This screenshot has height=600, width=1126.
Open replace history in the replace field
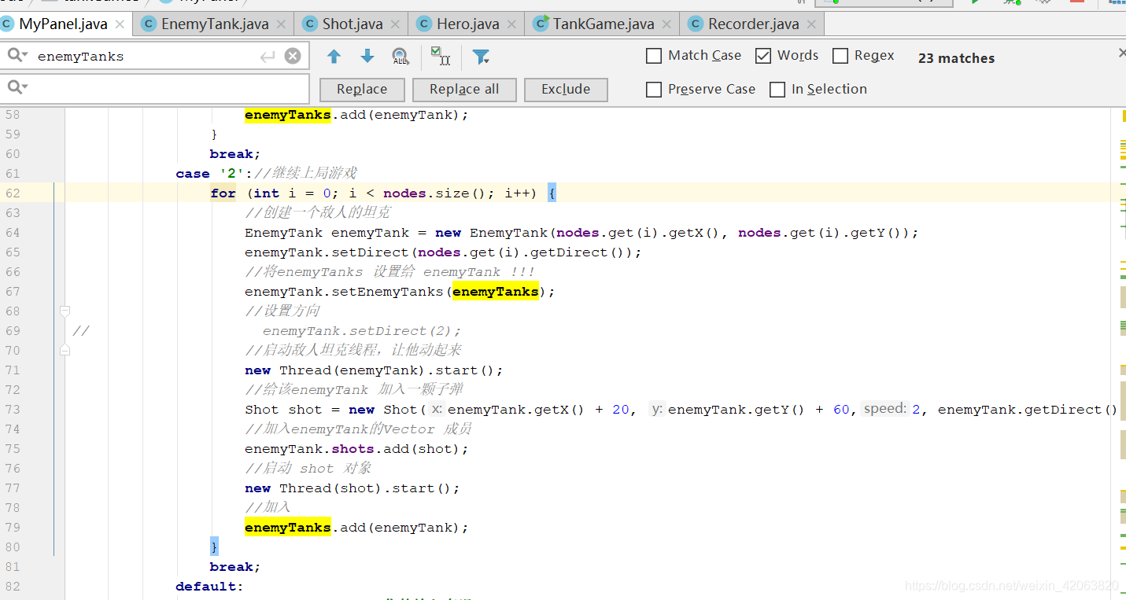pyautogui.click(x=17, y=87)
